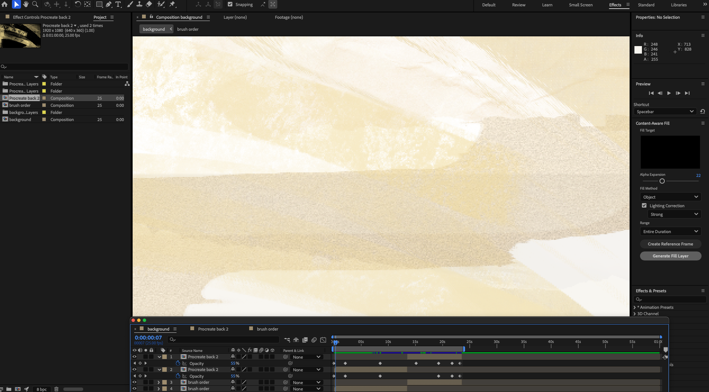Toggle shy switch on layer 1
Screen dimensions: 709x392
coord(233,357)
